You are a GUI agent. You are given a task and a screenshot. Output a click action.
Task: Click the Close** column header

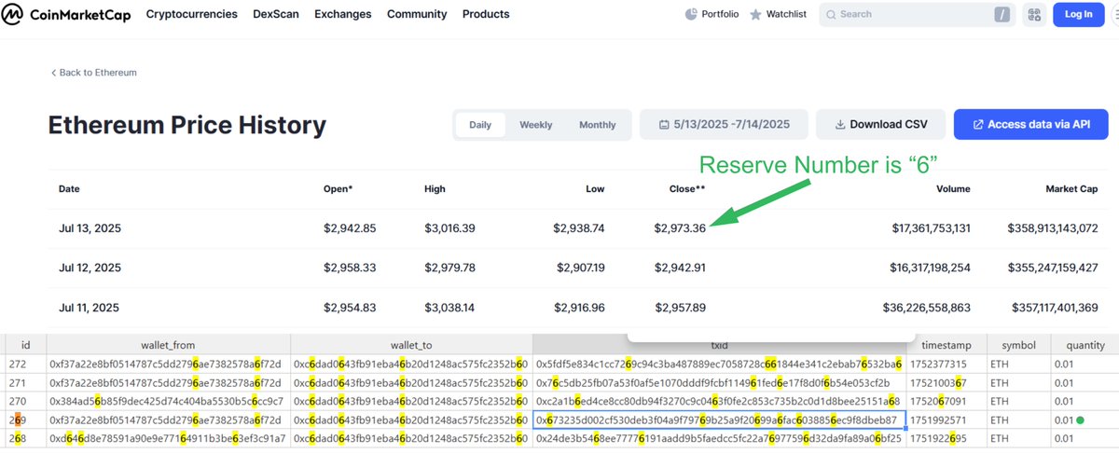pyautogui.click(x=687, y=188)
